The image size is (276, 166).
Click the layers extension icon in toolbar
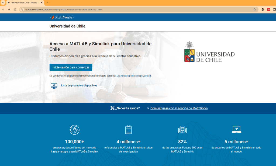[263, 9]
